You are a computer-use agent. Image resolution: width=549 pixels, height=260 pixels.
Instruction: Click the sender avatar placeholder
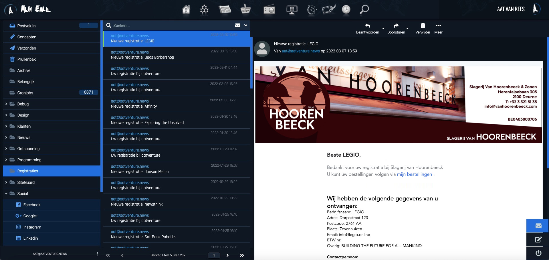[x=262, y=49]
